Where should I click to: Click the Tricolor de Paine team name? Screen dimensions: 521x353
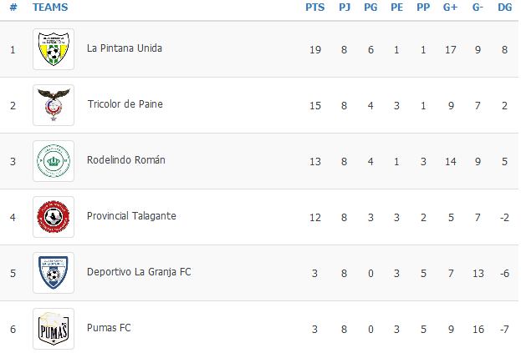125,104
